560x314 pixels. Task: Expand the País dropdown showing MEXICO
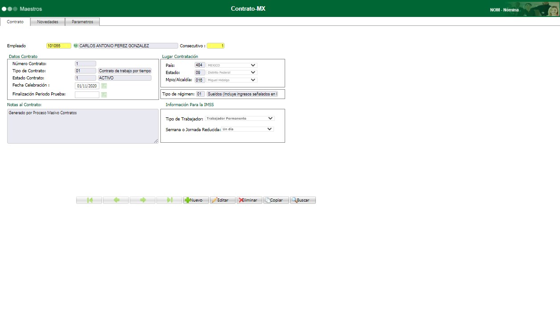pyautogui.click(x=232, y=65)
